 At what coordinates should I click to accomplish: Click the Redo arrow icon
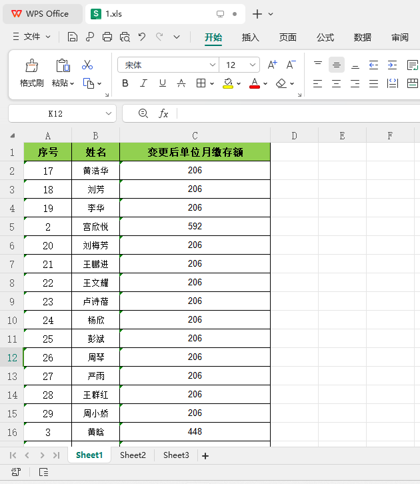[x=159, y=37]
